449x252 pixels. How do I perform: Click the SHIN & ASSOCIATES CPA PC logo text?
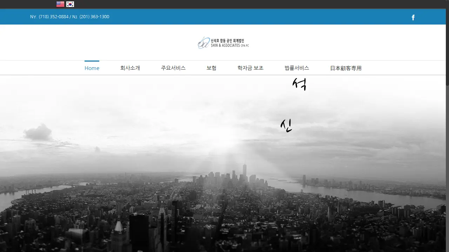tap(230, 45)
